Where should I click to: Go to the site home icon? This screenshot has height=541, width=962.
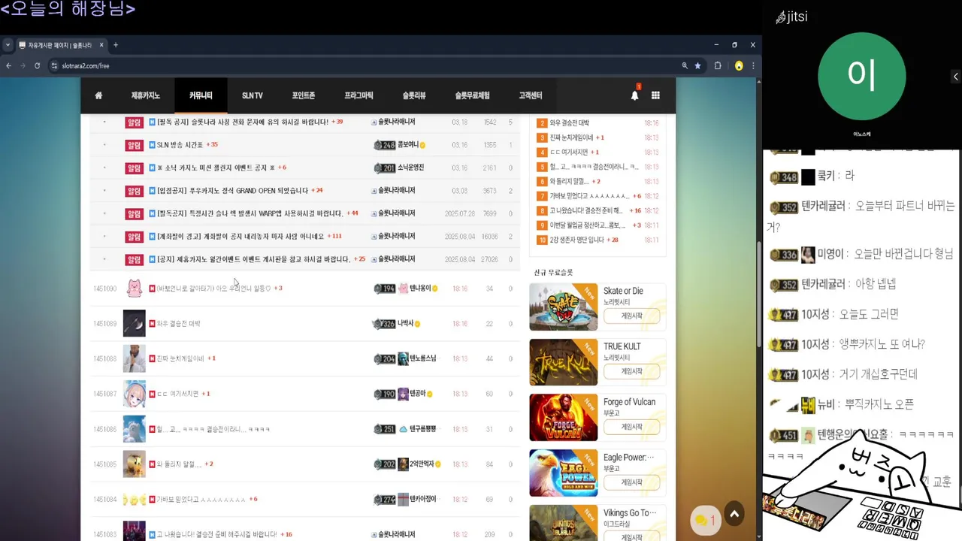click(x=98, y=95)
